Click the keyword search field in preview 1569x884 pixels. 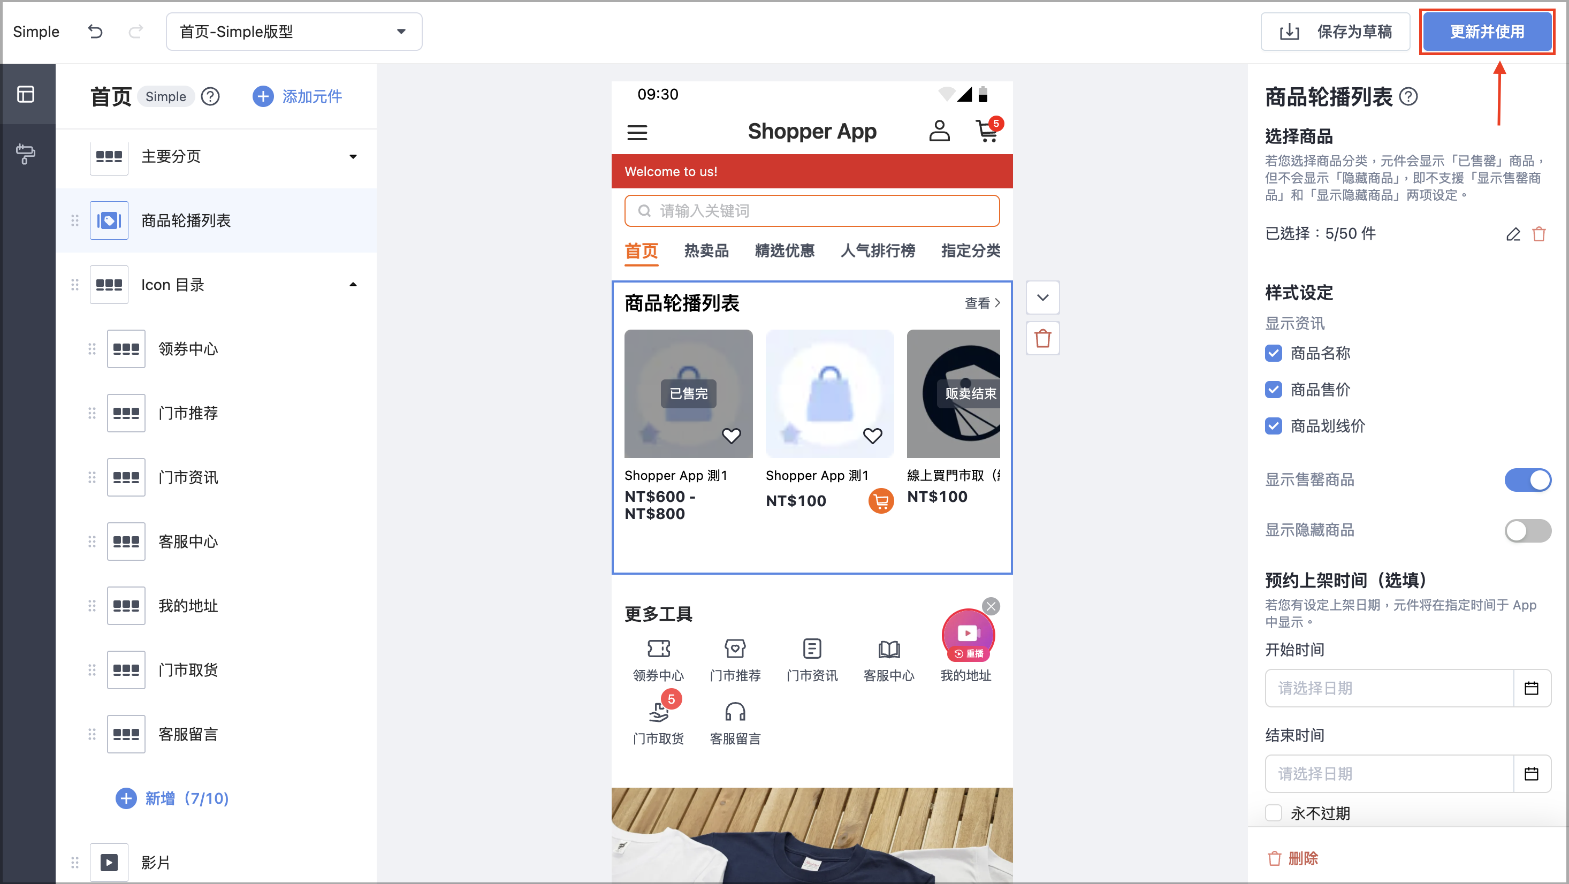point(812,211)
